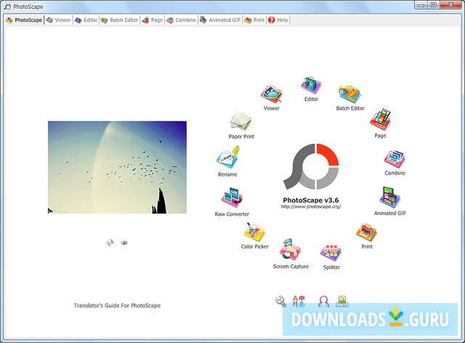Open the Page film-strip icon
465x343 pixels.
(380, 120)
